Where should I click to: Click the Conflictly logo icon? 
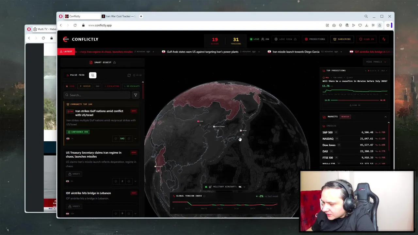tap(66, 39)
